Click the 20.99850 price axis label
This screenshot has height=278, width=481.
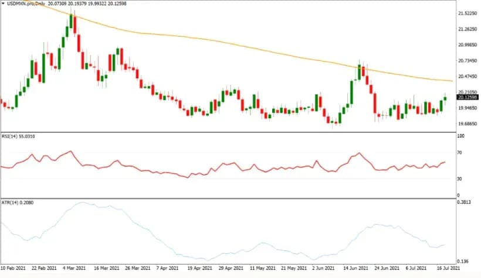468,44
